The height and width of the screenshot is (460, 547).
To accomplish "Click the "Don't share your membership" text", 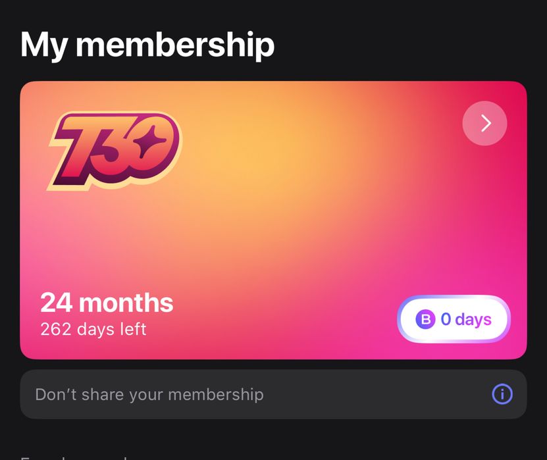I will pos(149,394).
